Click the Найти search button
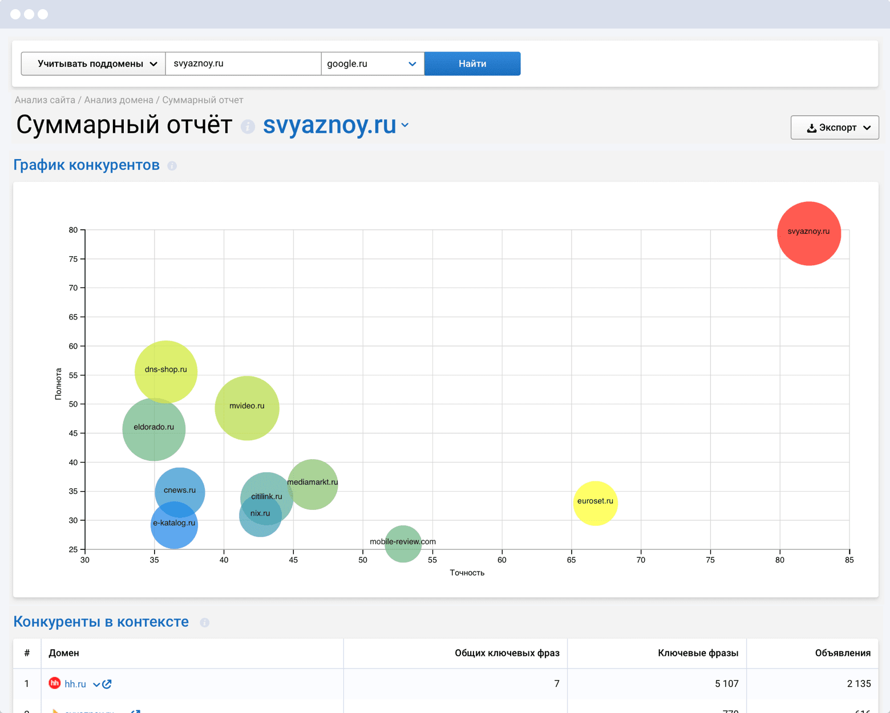This screenshot has height=713, width=890. (472, 63)
